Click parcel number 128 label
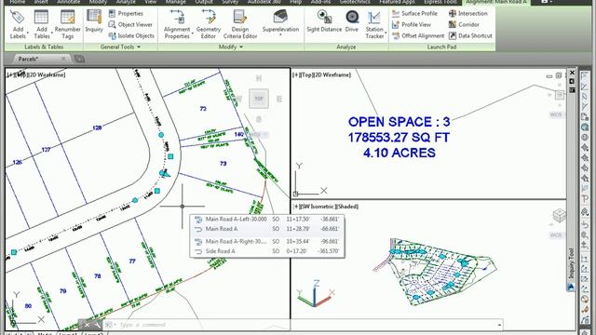 point(97,127)
